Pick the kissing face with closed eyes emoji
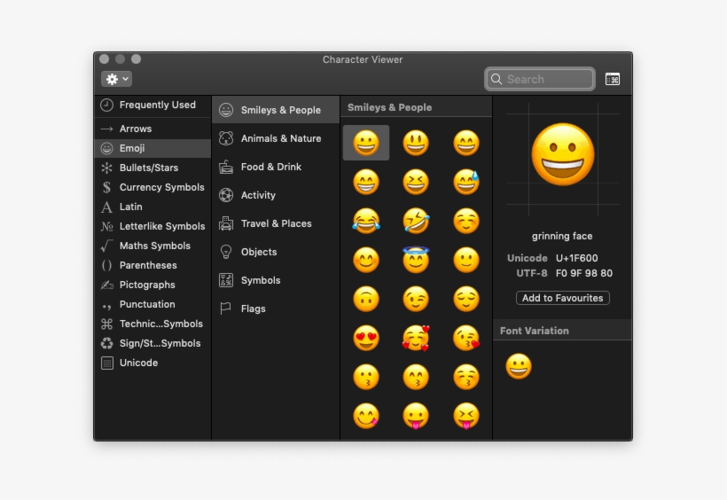Image resolution: width=727 pixels, height=500 pixels. [466, 377]
